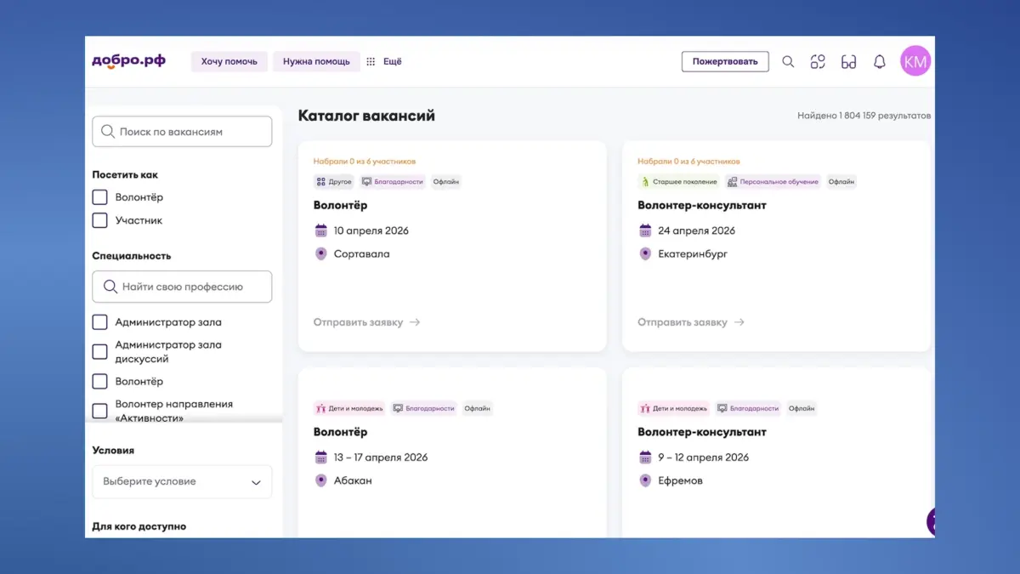1020x574 pixels.
Task: Click Отправить заявку on the Сортавала vacancy
Action: tap(358, 322)
